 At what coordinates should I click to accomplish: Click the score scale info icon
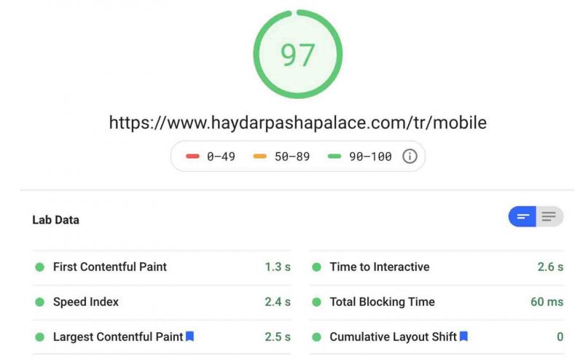(x=410, y=157)
